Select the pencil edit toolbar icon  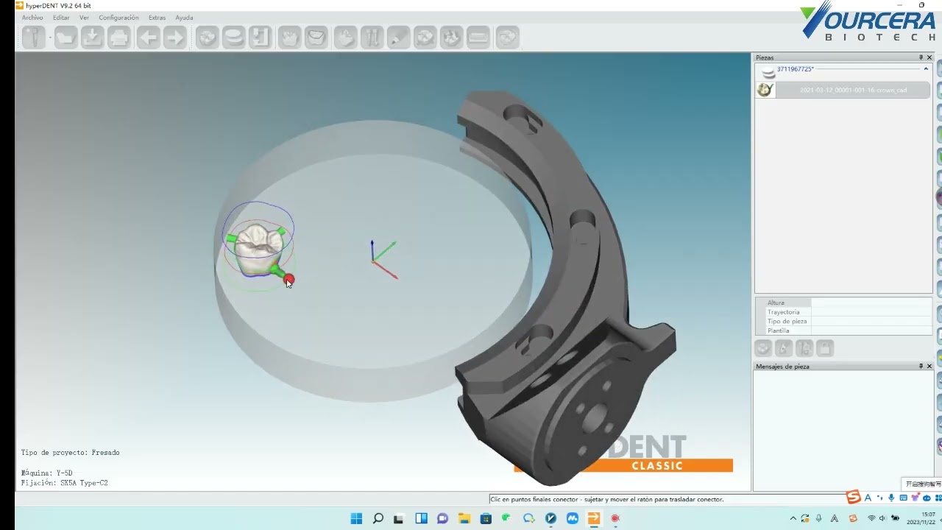(399, 37)
